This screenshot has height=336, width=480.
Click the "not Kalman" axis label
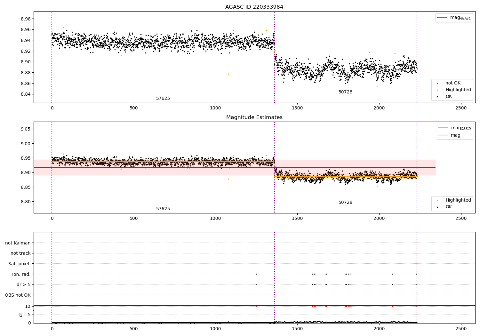coord(18,243)
